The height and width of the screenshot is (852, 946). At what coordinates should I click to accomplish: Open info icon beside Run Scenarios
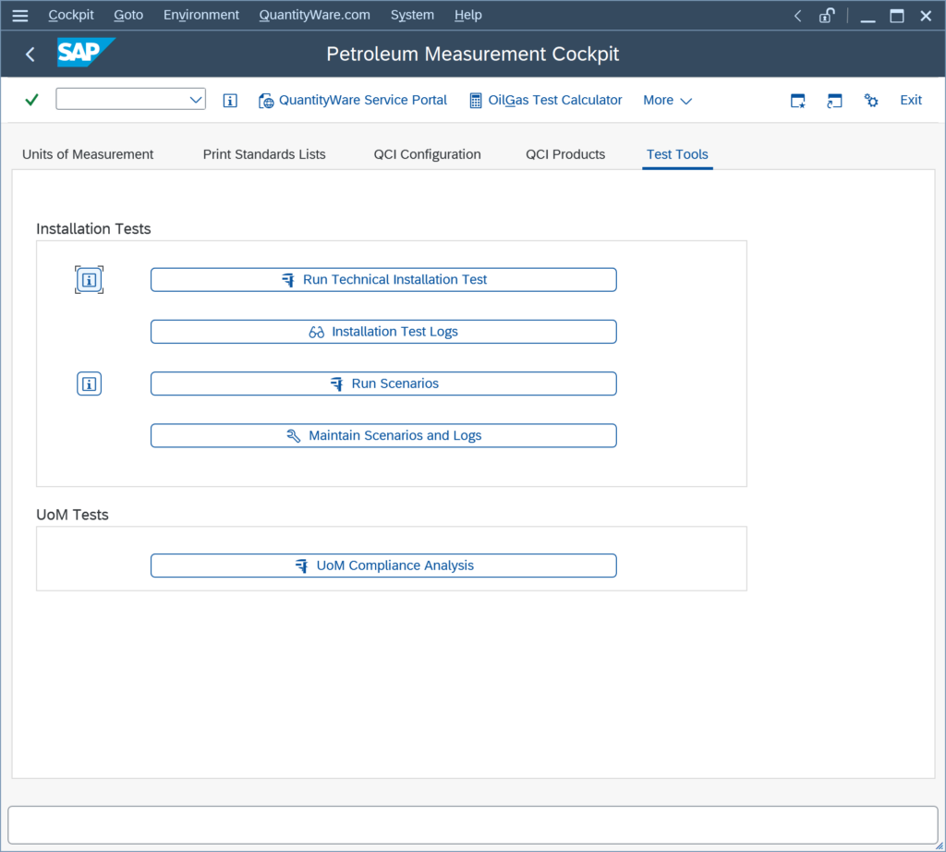coord(90,383)
